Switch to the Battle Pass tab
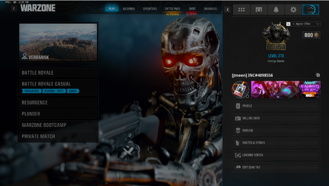This screenshot has width=329, height=186. tap(172, 9)
